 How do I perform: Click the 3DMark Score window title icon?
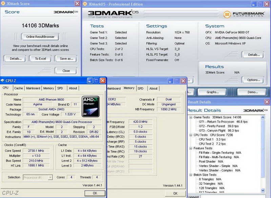pos(3,3)
